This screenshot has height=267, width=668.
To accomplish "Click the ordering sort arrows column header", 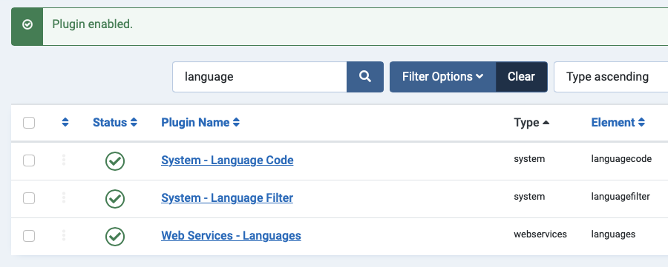I will tap(65, 123).
